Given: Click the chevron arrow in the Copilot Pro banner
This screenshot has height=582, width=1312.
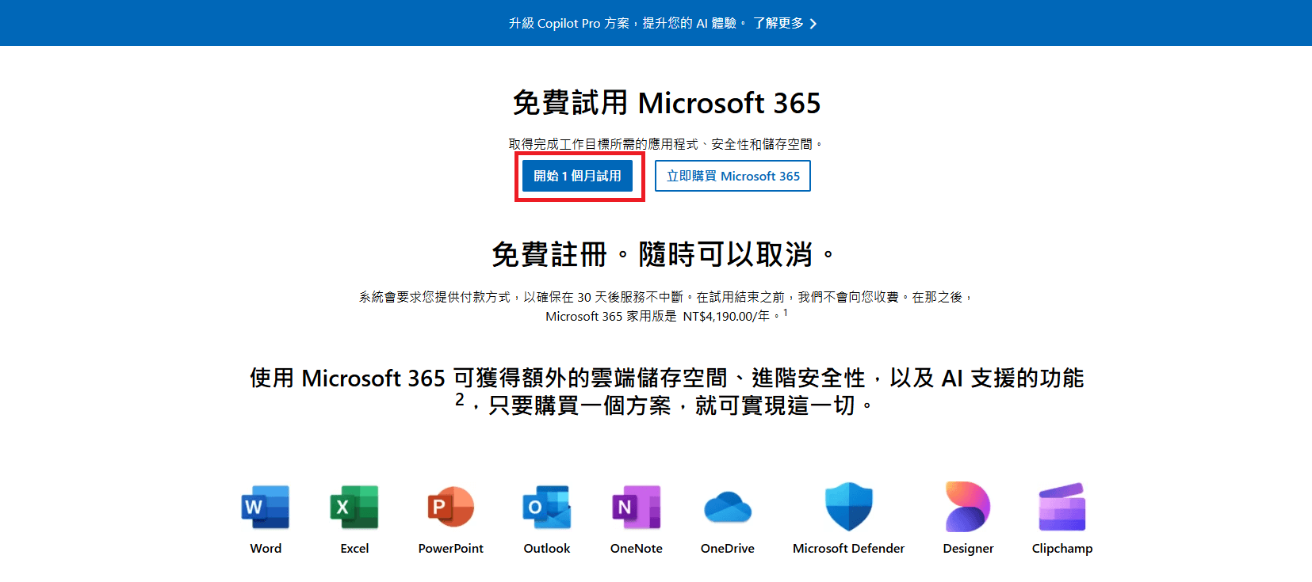Looking at the screenshot, I should coord(813,24).
